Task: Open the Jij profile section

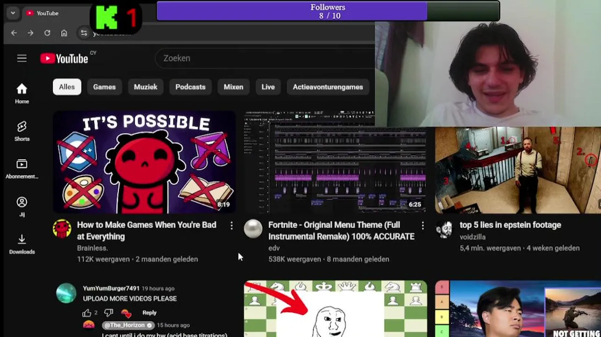Action: tap(22, 206)
